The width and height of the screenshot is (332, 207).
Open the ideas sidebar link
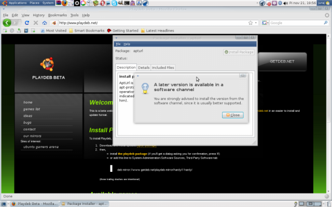[x=27, y=116]
